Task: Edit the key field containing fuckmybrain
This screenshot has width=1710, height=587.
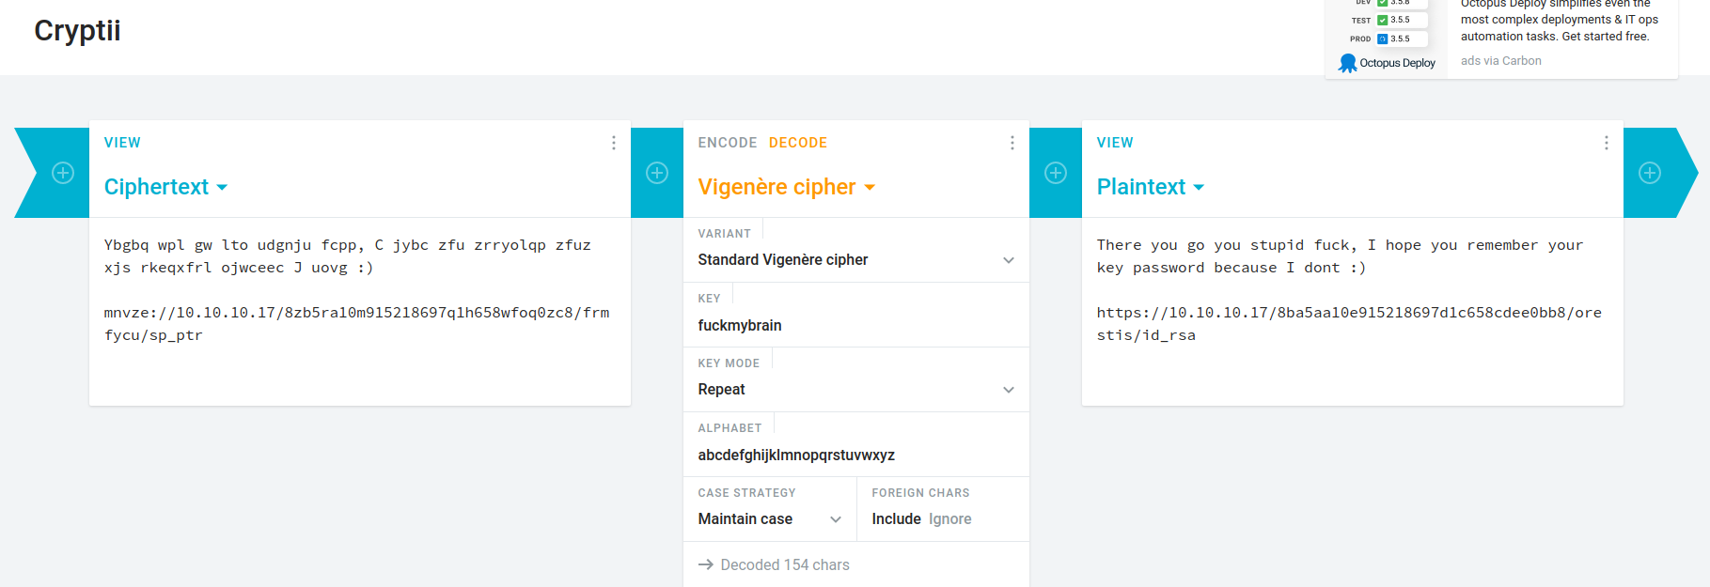Action: click(856, 326)
